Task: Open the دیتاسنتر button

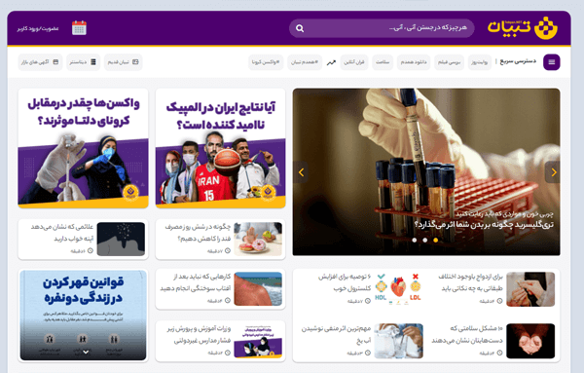Action: click(83, 62)
